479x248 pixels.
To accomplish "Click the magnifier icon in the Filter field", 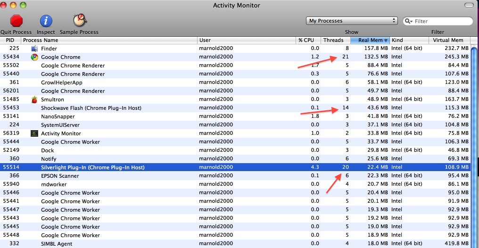I will 408,21.
